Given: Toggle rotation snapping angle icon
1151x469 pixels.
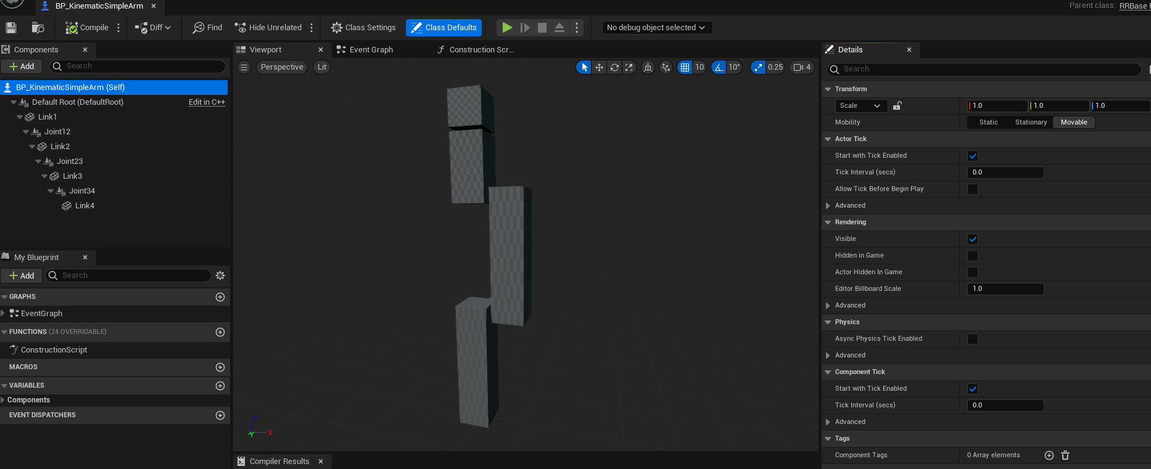Looking at the screenshot, I should (719, 67).
